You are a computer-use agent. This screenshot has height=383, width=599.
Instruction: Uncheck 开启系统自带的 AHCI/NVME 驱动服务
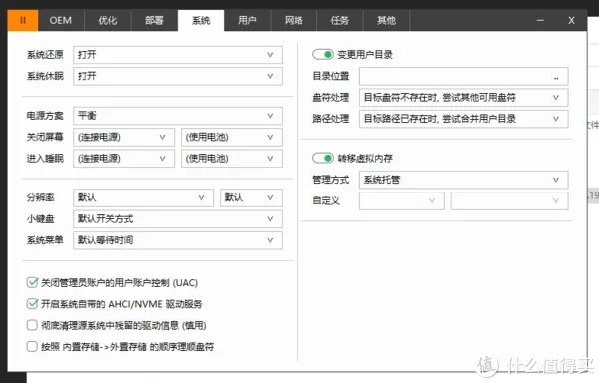pos(32,304)
